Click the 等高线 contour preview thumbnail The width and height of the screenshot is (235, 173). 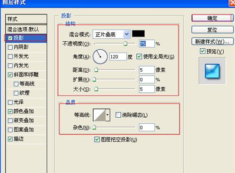(99, 115)
